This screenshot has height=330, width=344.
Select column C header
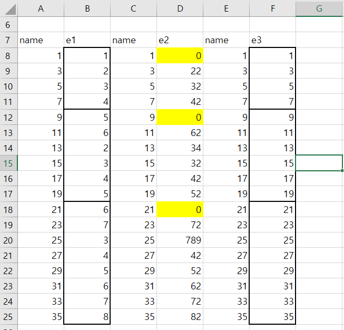(x=133, y=8)
